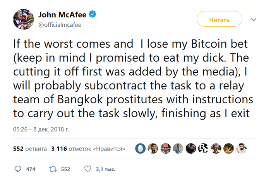
Task: Click the black-and-white BC logo avatar
Action: click(203, 149)
